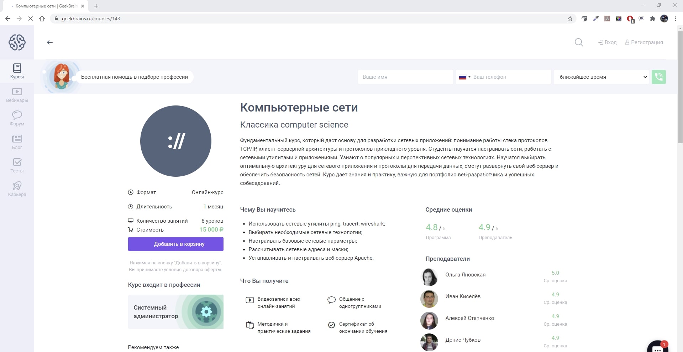
Task: Click the Видеозаписи всех онлайн-занятий item
Action: pyautogui.click(x=273, y=302)
